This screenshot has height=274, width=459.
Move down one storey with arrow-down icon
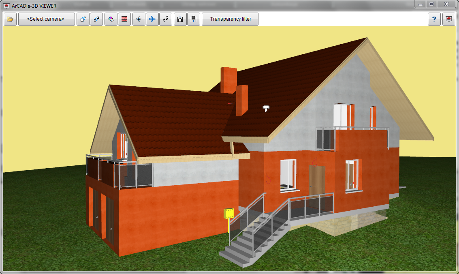click(180, 19)
